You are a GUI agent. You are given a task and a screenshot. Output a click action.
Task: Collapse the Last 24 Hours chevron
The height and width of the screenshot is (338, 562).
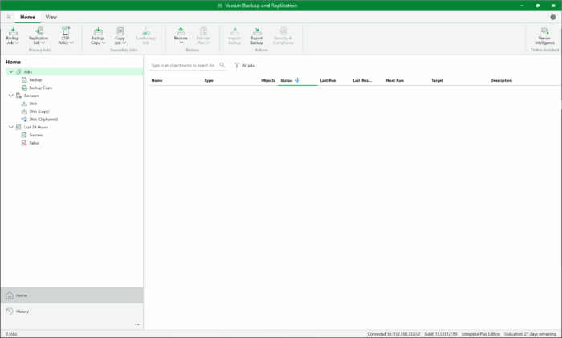pyautogui.click(x=10, y=127)
